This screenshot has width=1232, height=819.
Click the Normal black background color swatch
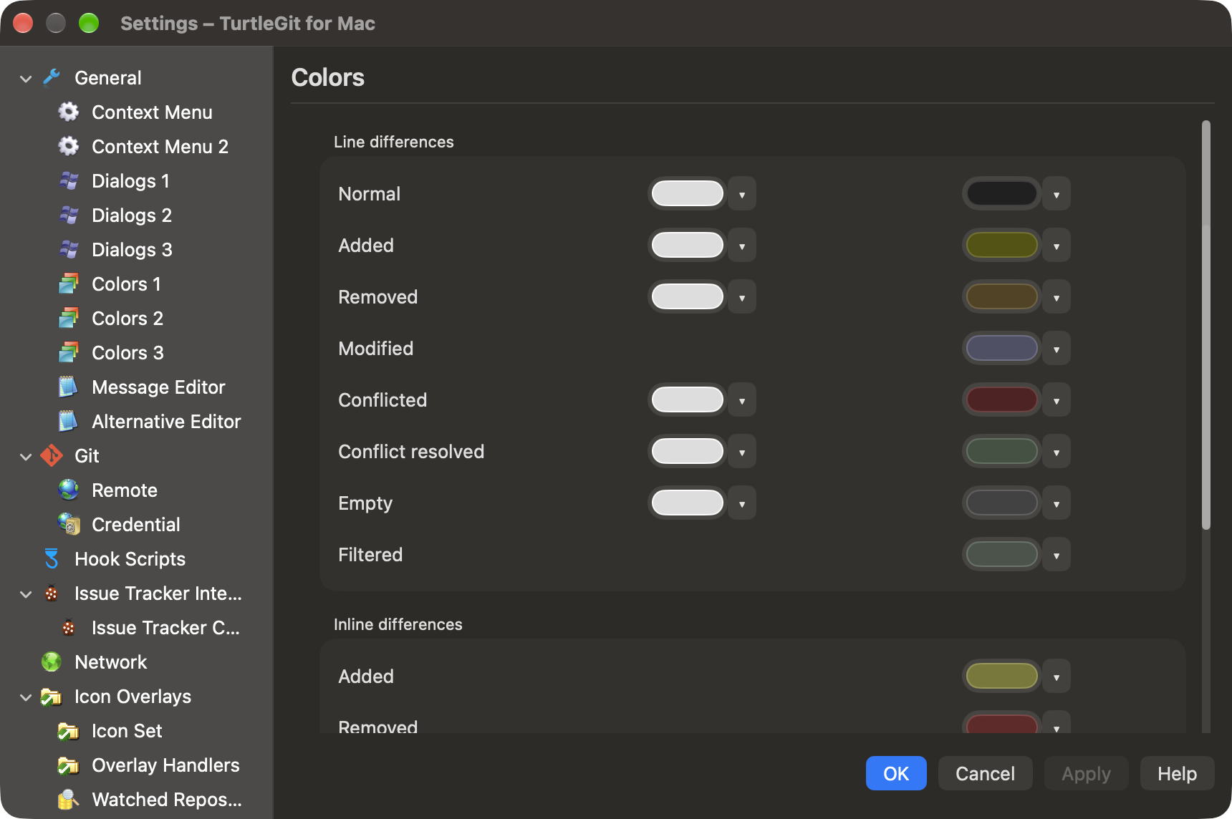(1001, 193)
